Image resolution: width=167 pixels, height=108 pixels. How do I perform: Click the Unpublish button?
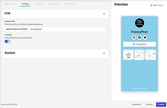coord(136,104)
